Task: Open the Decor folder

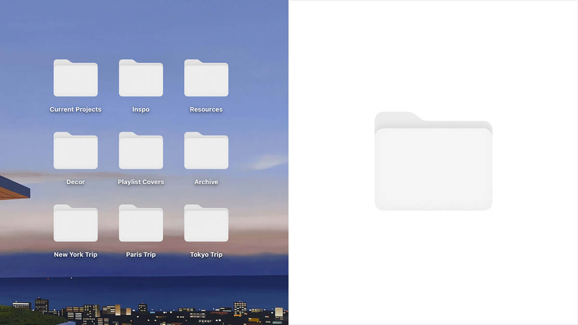Action: (x=75, y=150)
